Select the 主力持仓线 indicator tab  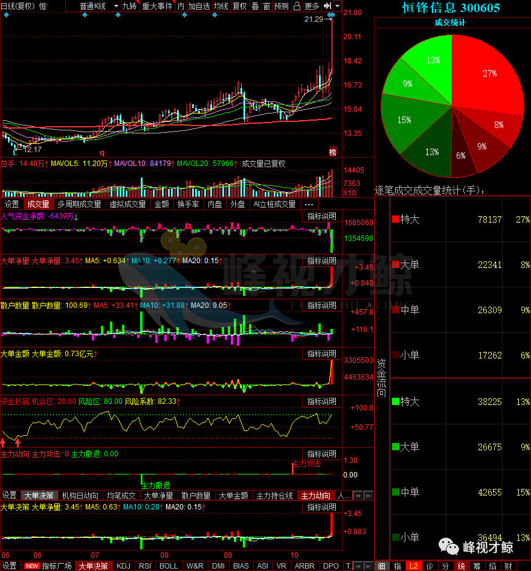[275, 496]
